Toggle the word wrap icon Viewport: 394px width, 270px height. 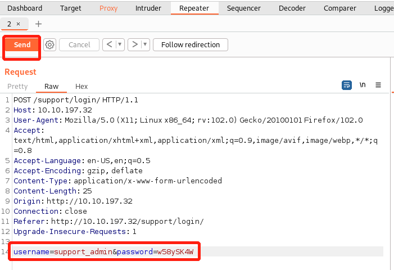pos(347,85)
